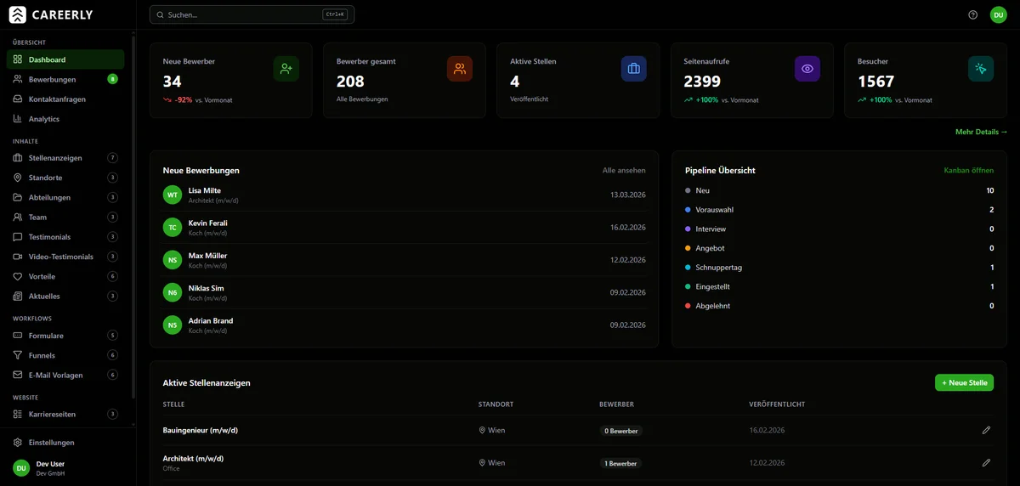The image size is (1020, 486).
Task: Select the Schnuppertag pipeline stage
Action: (839, 267)
